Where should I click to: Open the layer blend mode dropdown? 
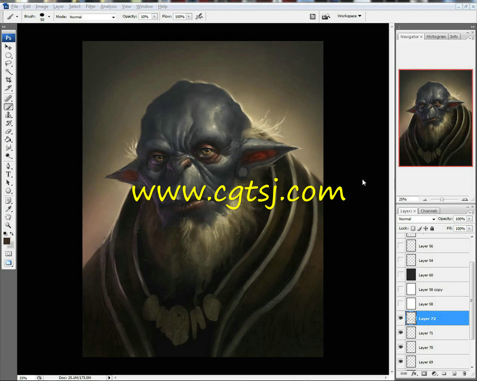click(x=417, y=218)
